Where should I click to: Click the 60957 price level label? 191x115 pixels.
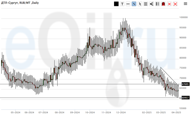click(x=185, y=98)
